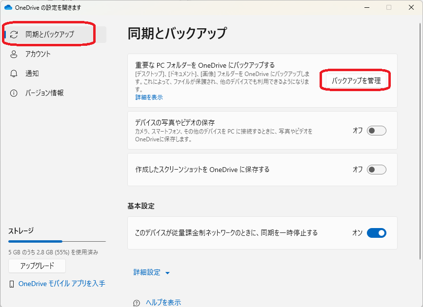Screen dimensions: 423x307
Task: Click the 5 GB のうち 2.8 GB usage text
Action: (x=53, y=252)
